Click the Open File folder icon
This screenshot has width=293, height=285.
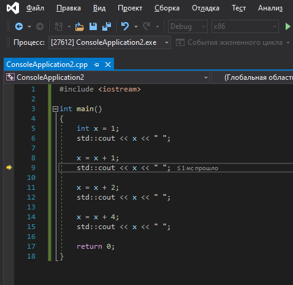pyautogui.click(x=80, y=26)
